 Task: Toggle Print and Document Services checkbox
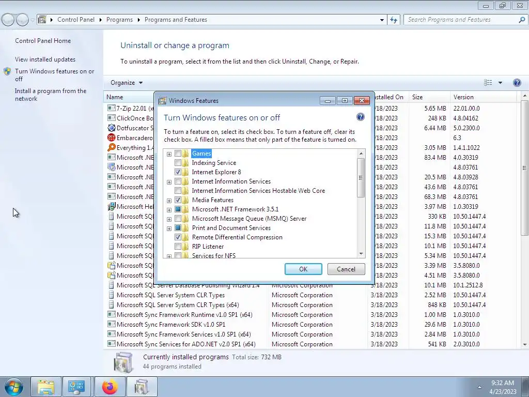point(178,228)
